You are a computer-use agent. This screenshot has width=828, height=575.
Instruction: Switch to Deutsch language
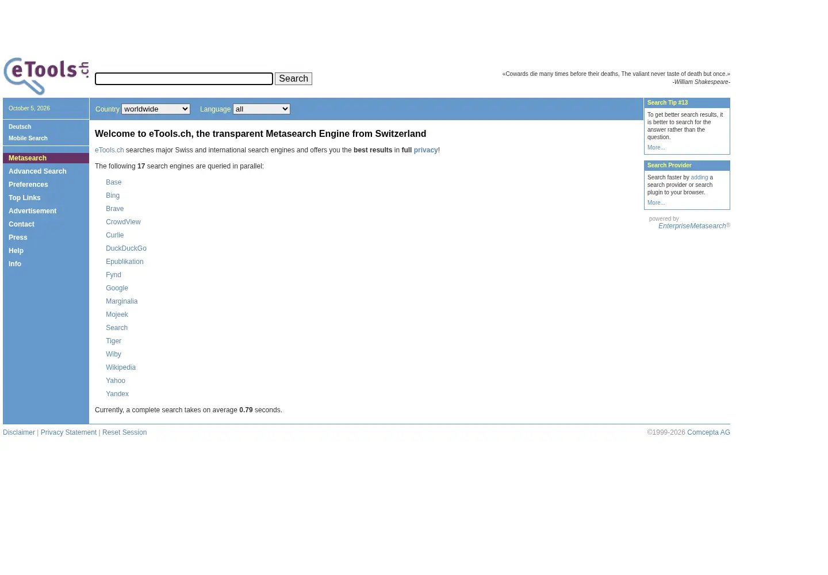coord(20,127)
